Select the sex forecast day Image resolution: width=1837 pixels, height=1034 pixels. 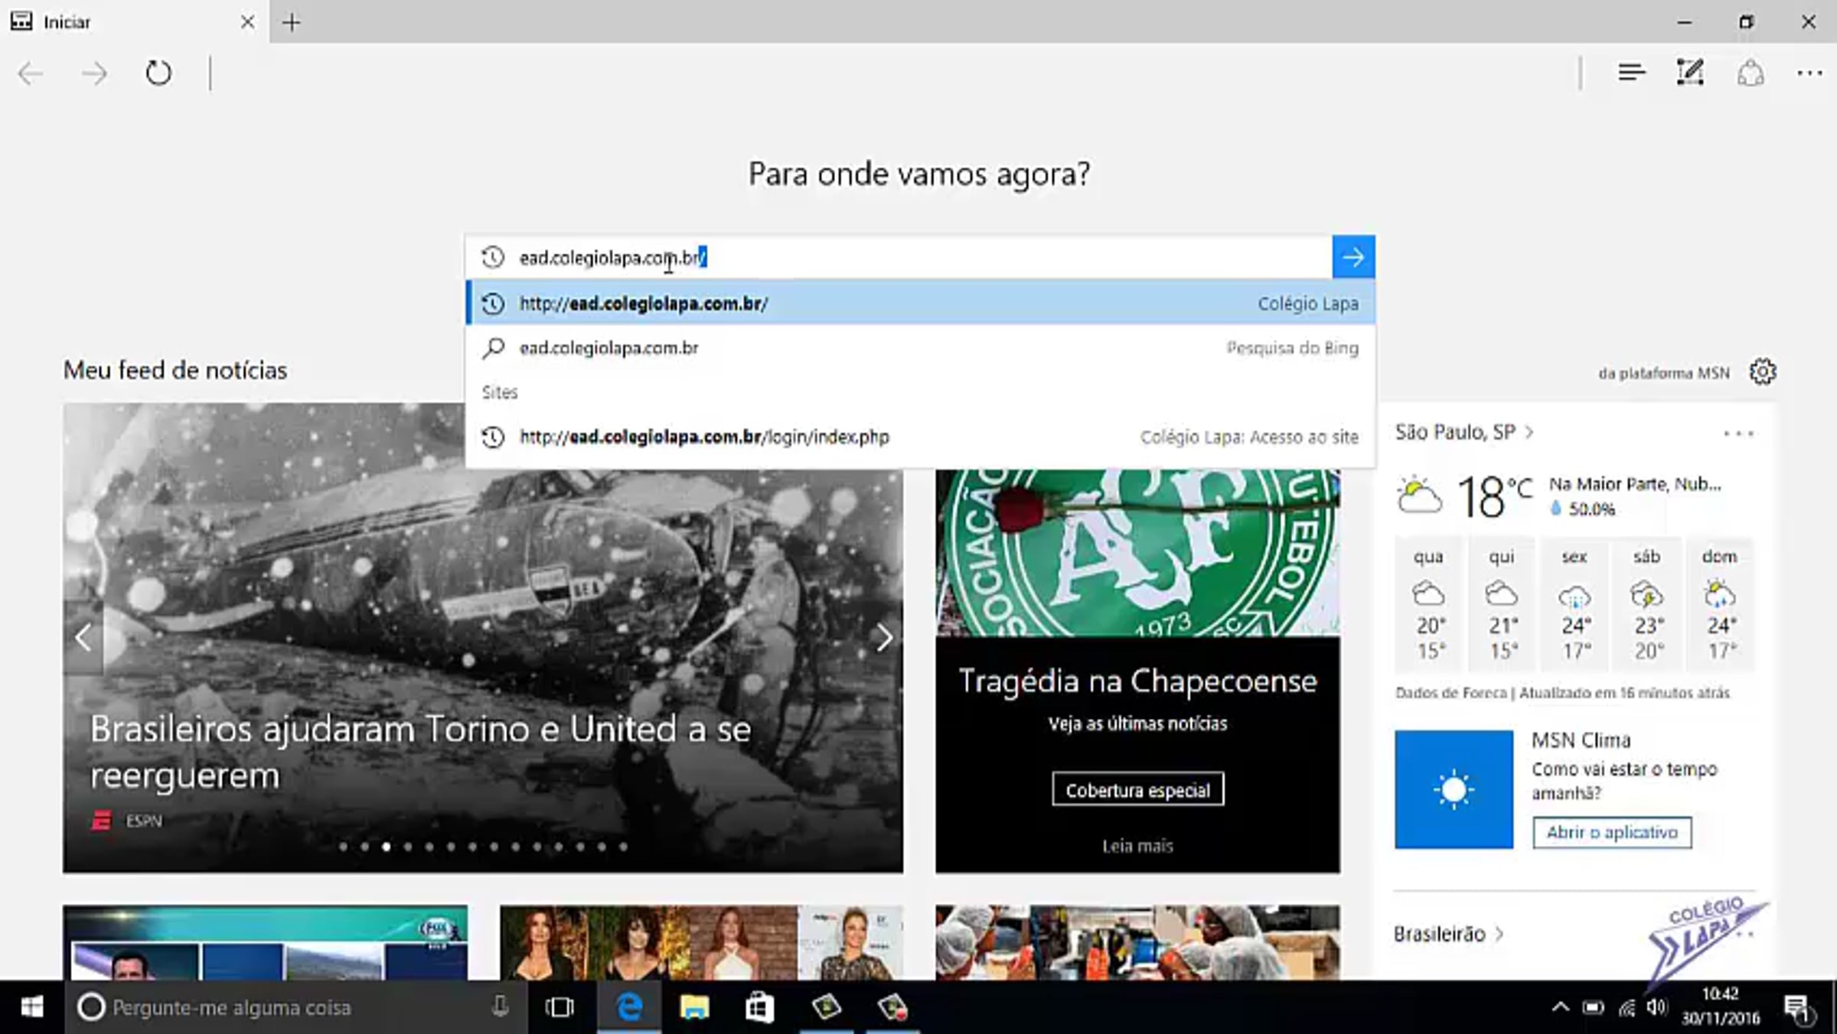[x=1574, y=603]
